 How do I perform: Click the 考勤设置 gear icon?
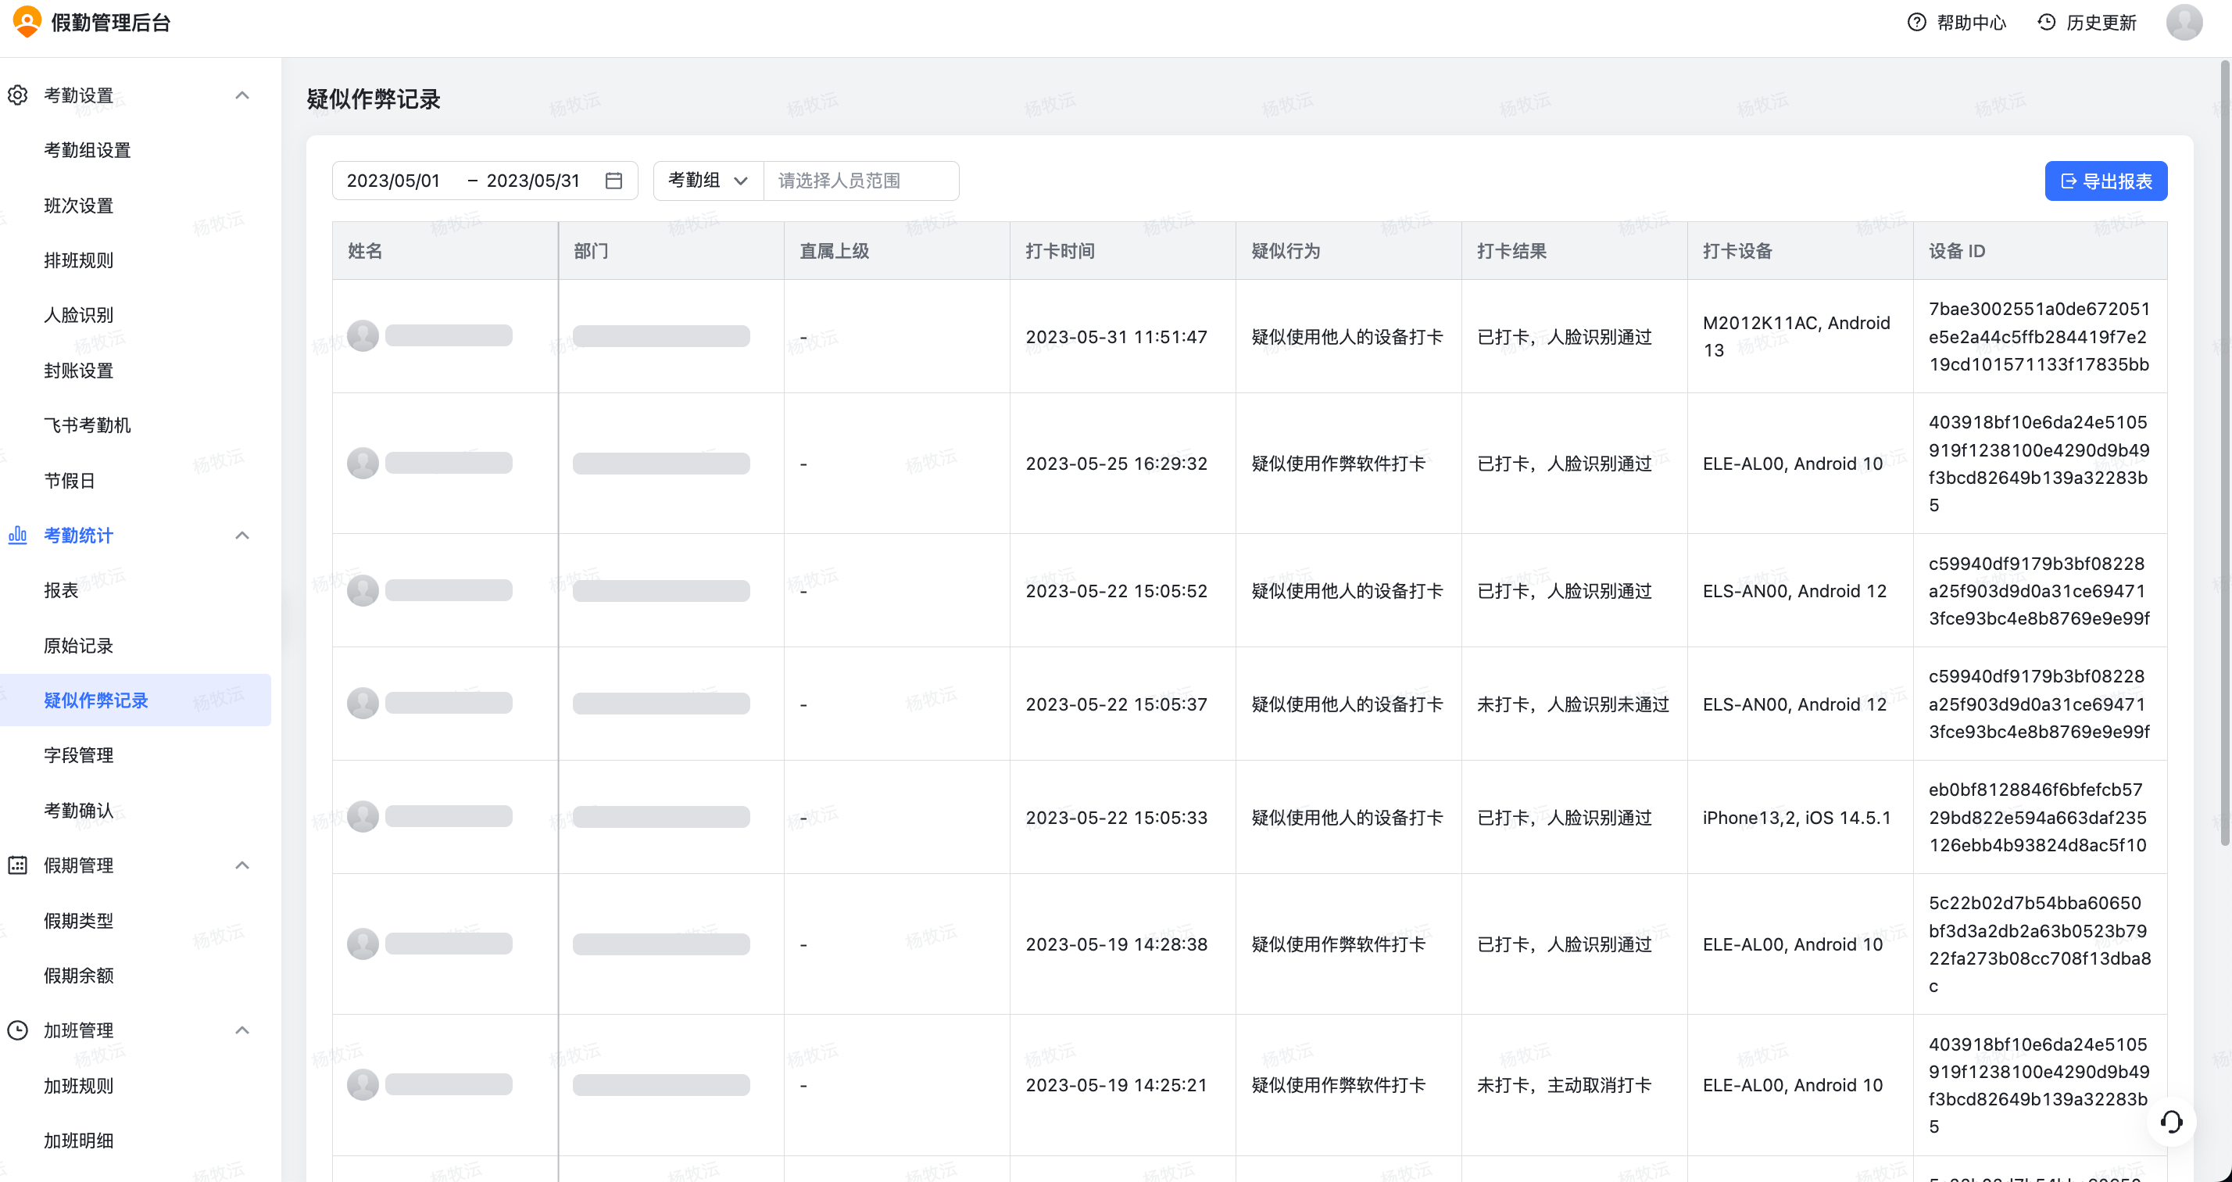pos(17,95)
